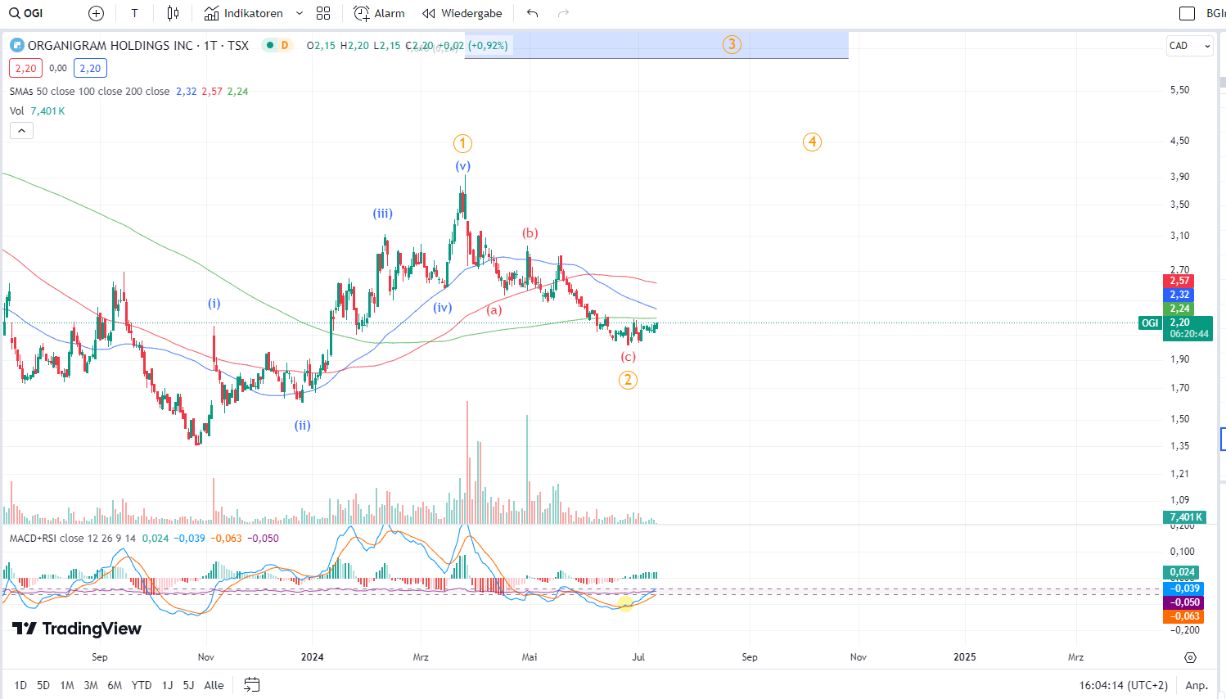Toggle Anp. adjusted data button
Viewport: 1226px width, 699px height.
point(1197,685)
